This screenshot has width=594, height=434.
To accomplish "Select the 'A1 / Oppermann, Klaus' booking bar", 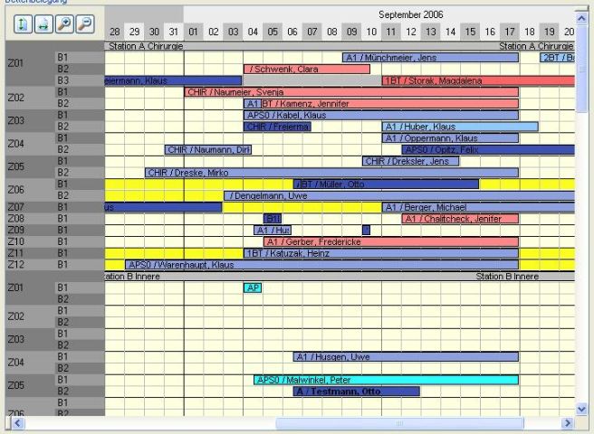I will 450,138.
